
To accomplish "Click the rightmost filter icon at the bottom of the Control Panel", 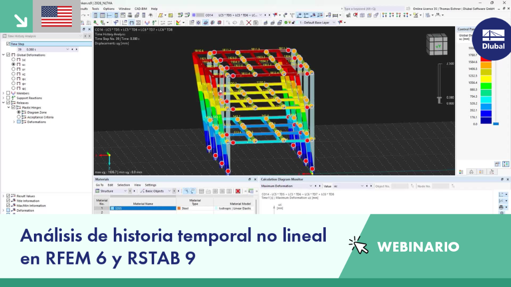I will click(492, 172).
